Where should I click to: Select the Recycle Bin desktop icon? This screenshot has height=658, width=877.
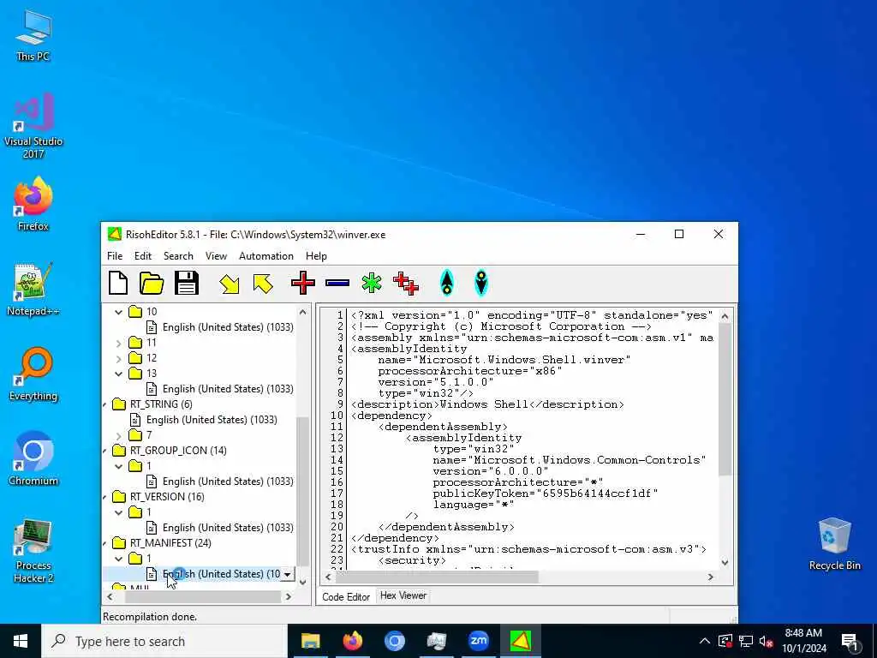point(834,544)
